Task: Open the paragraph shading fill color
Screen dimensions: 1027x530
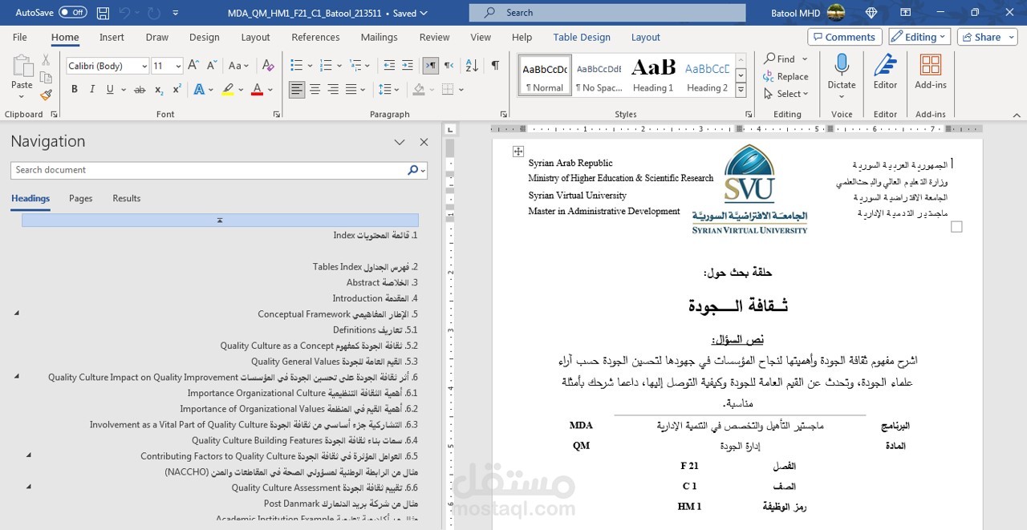Action: point(419,89)
